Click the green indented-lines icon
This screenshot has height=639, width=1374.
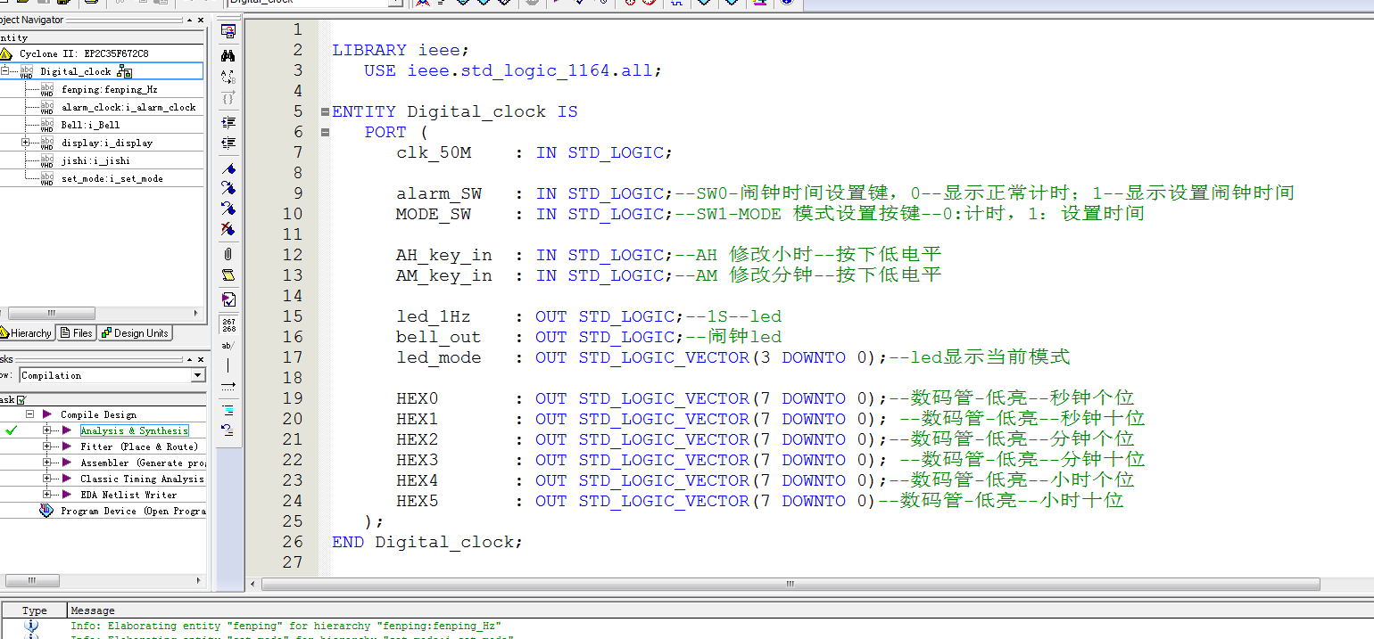click(x=228, y=410)
